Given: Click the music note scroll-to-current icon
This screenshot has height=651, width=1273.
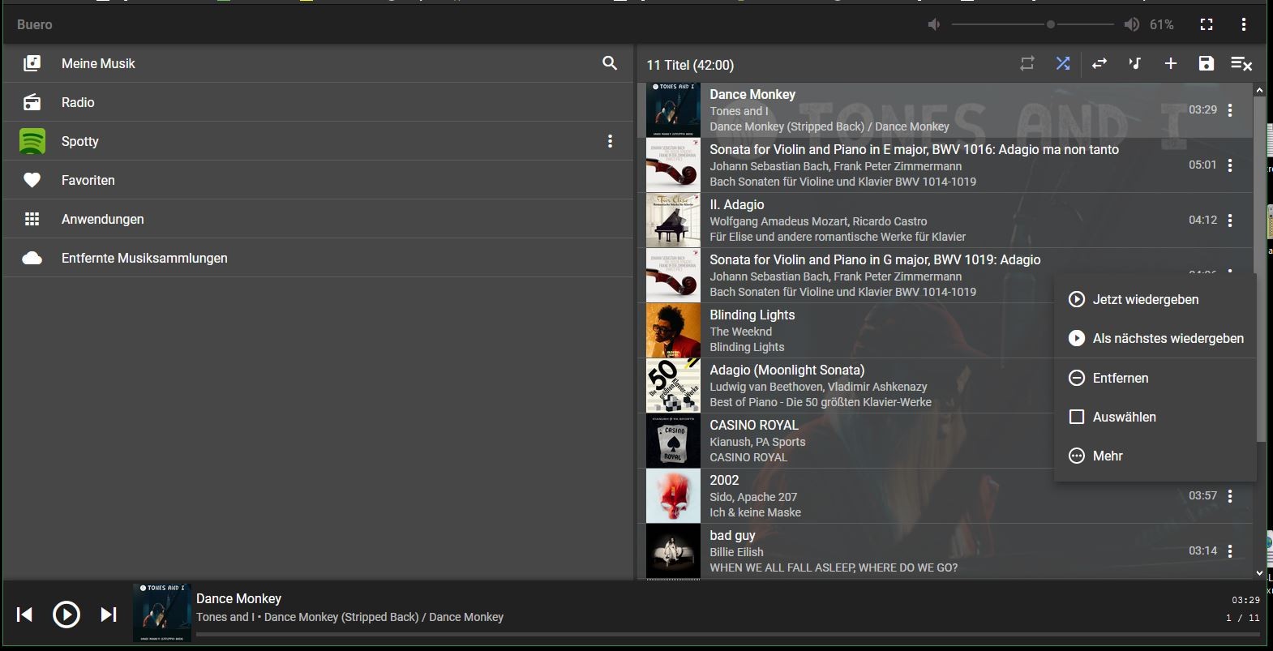Looking at the screenshot, I should coord(1134,63).
